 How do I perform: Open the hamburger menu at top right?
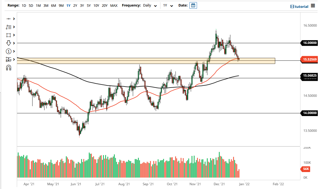tap(313, 6)
